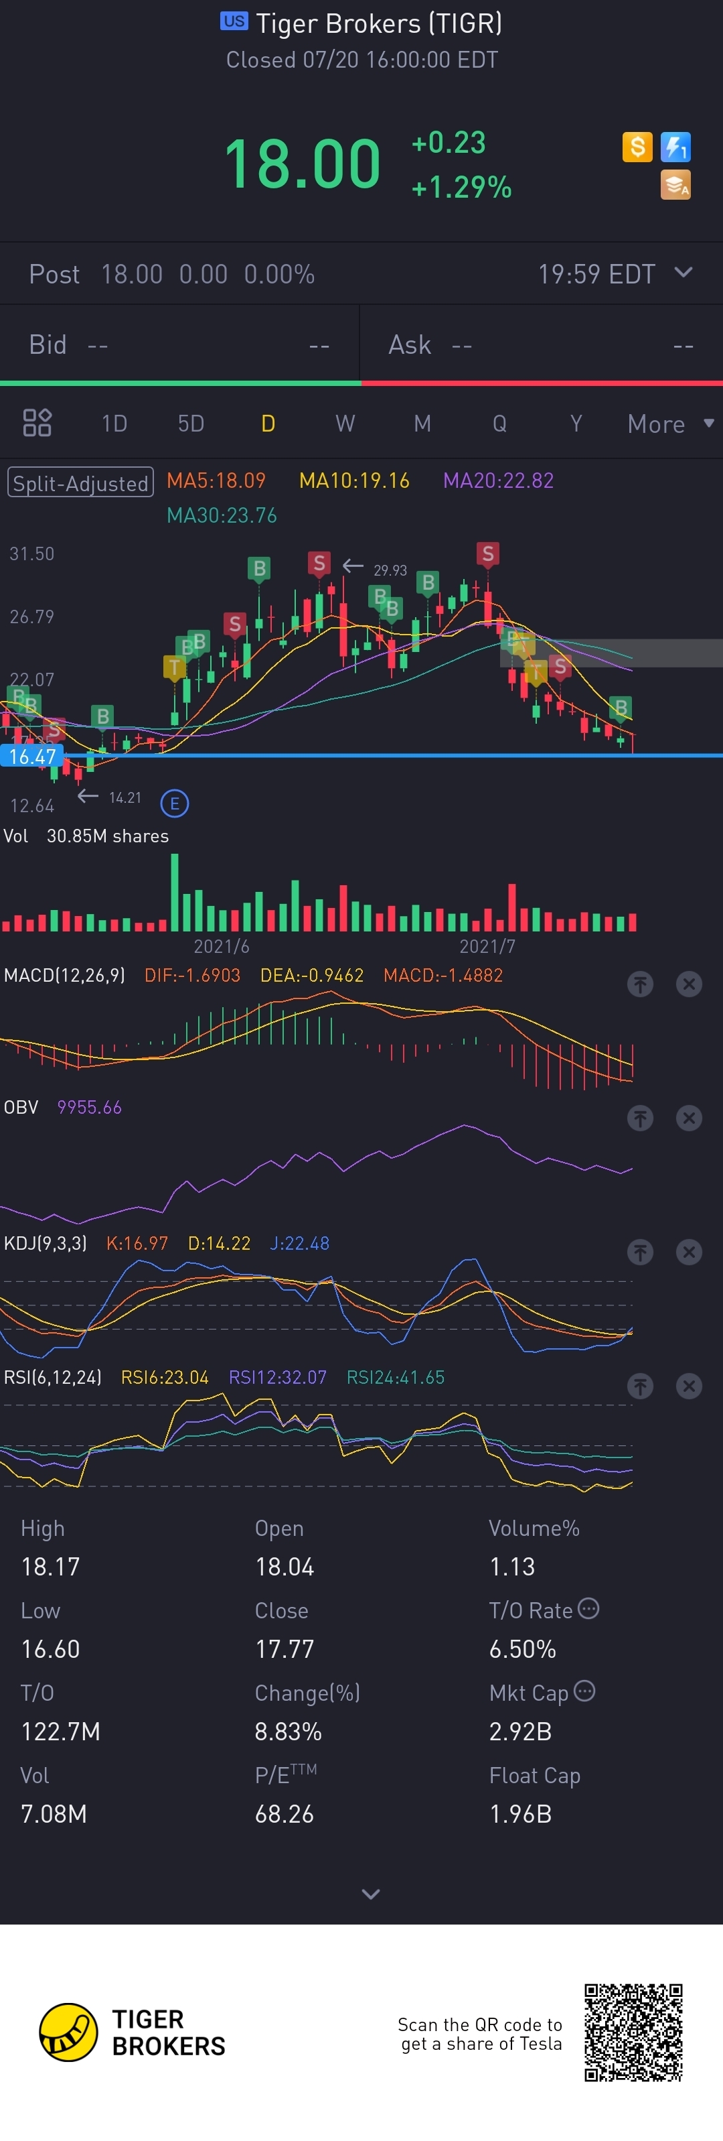The image size is (723, 2141).
Task: Tap the MA30:23.76 indicator label
Action: [x=222, y=515]
